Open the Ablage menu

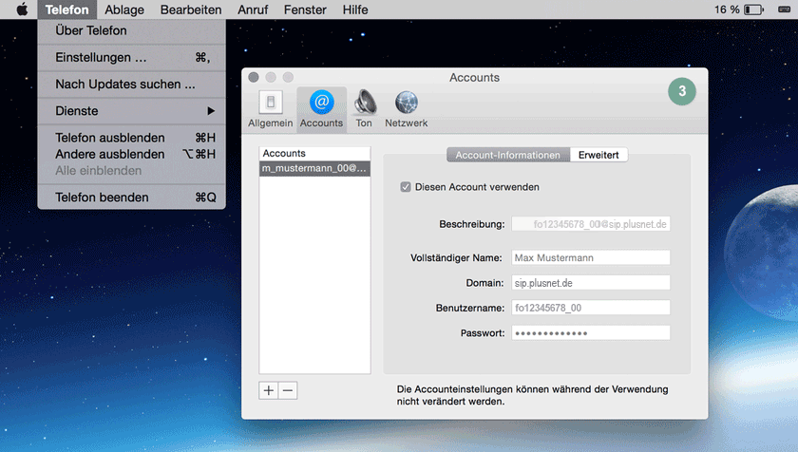[x=124, y=10]
